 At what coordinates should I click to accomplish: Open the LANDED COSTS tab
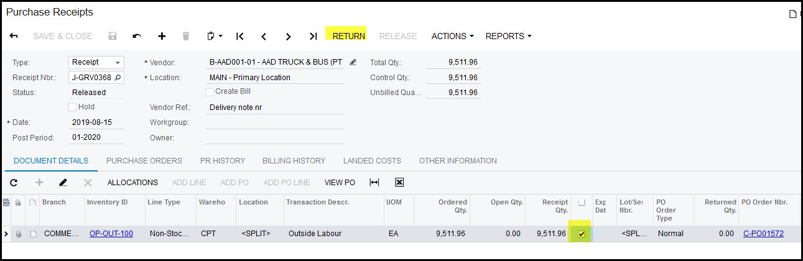[x=372, y=160]
